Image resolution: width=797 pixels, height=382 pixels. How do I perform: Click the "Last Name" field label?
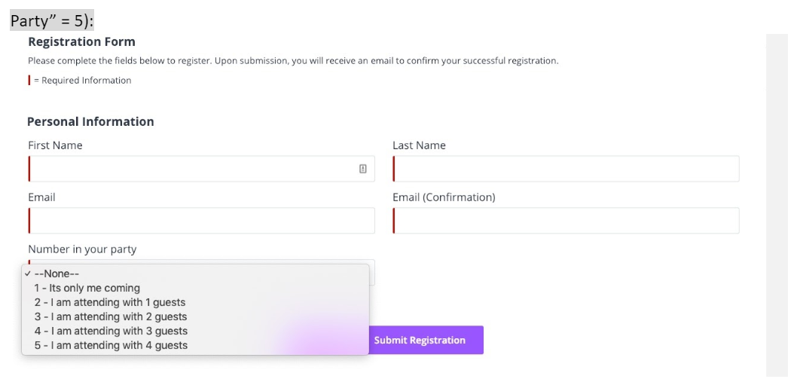(x=419, y=145)
